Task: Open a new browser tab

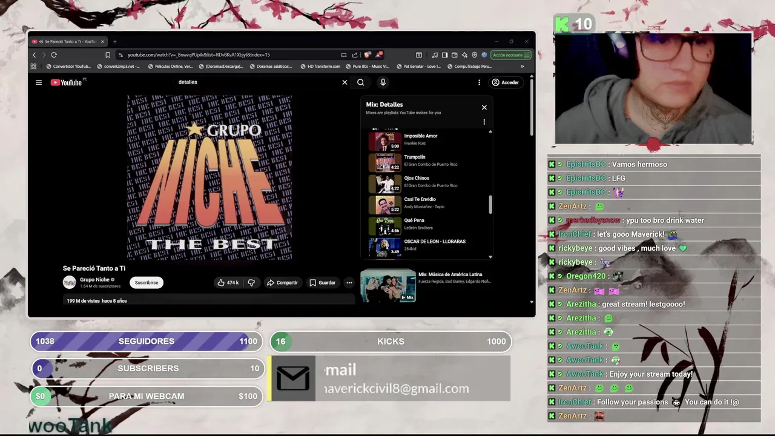Action: tap(114, 42)
